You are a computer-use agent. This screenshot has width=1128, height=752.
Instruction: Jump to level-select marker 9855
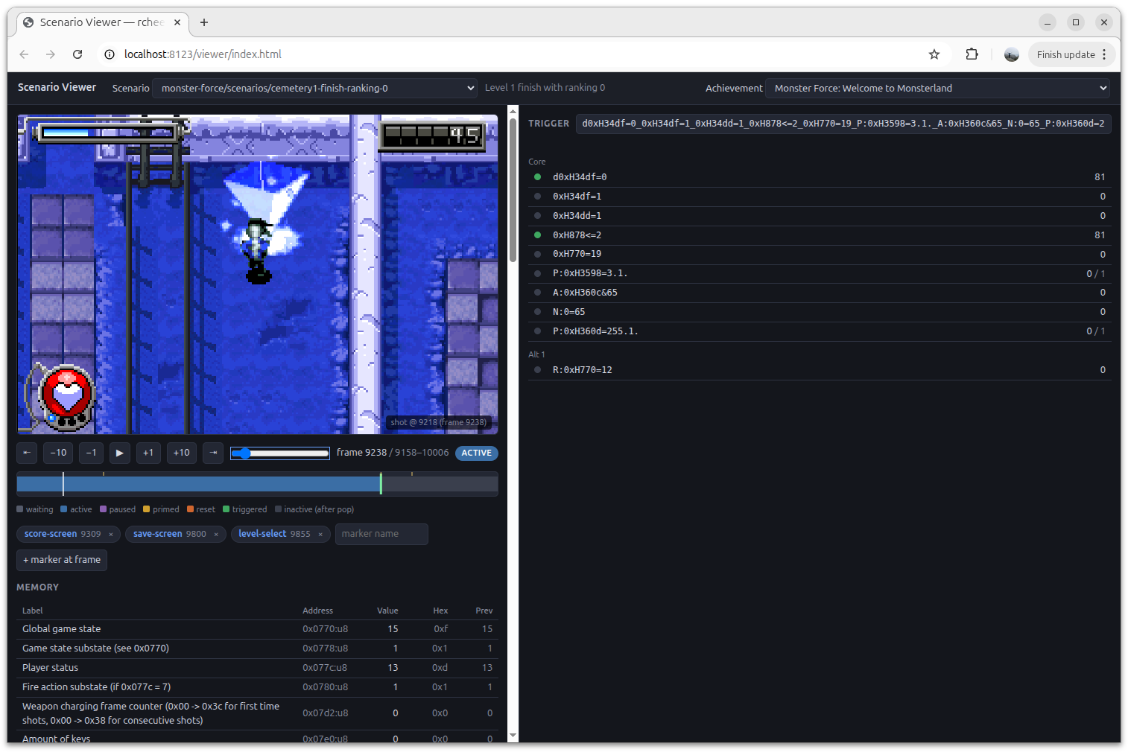274,534
